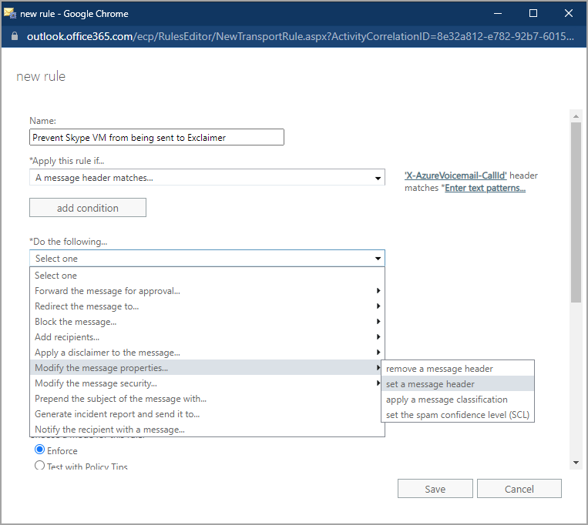Collapse the 'Do the following' dropdown

coord(207,259)
